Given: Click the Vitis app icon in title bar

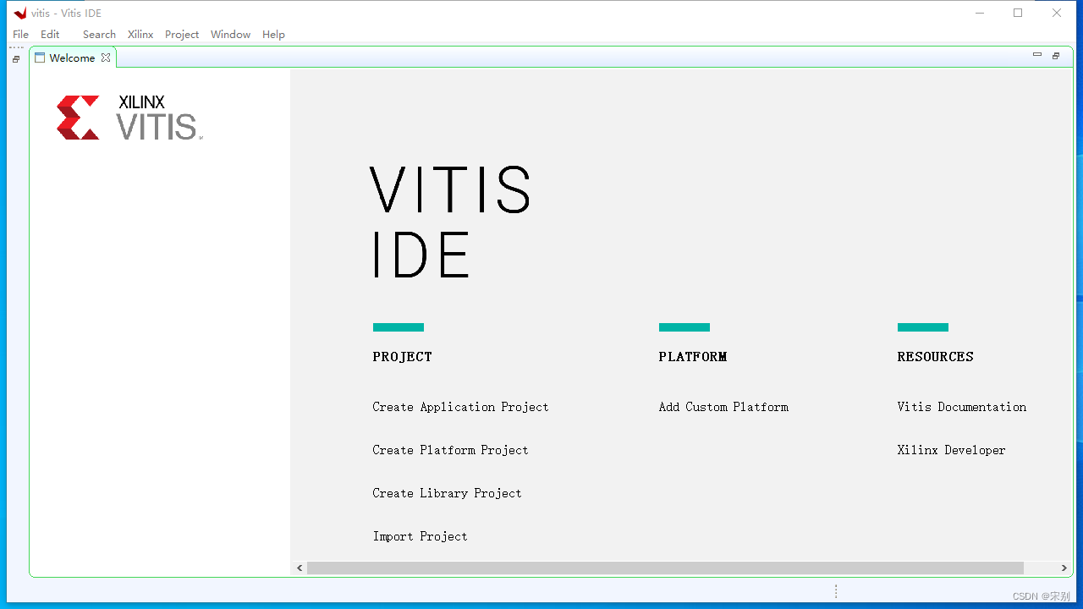Looking at the screenshot, I should coord(20,13).
